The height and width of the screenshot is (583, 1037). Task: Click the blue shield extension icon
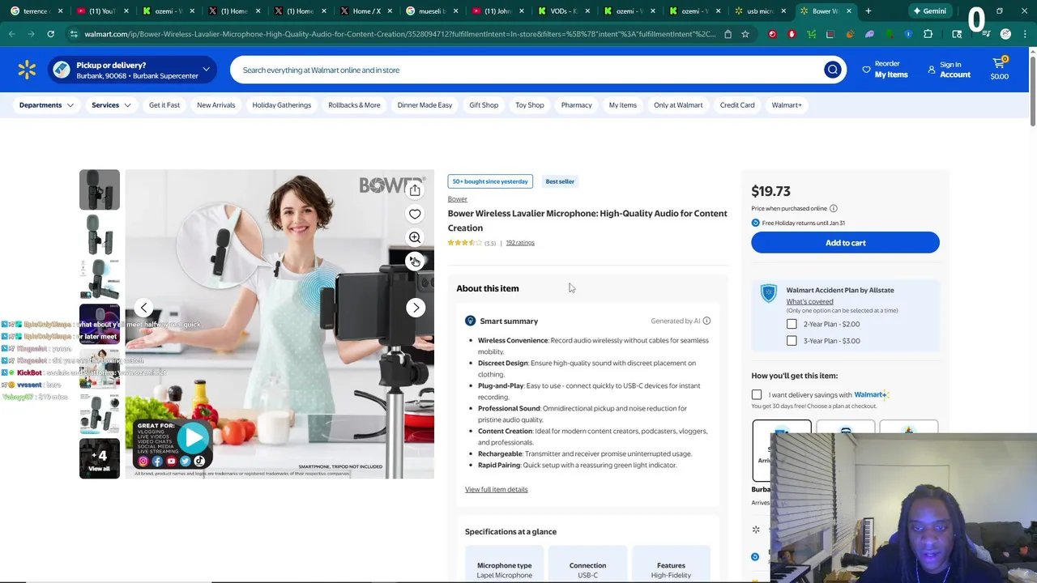coord(908,34)
